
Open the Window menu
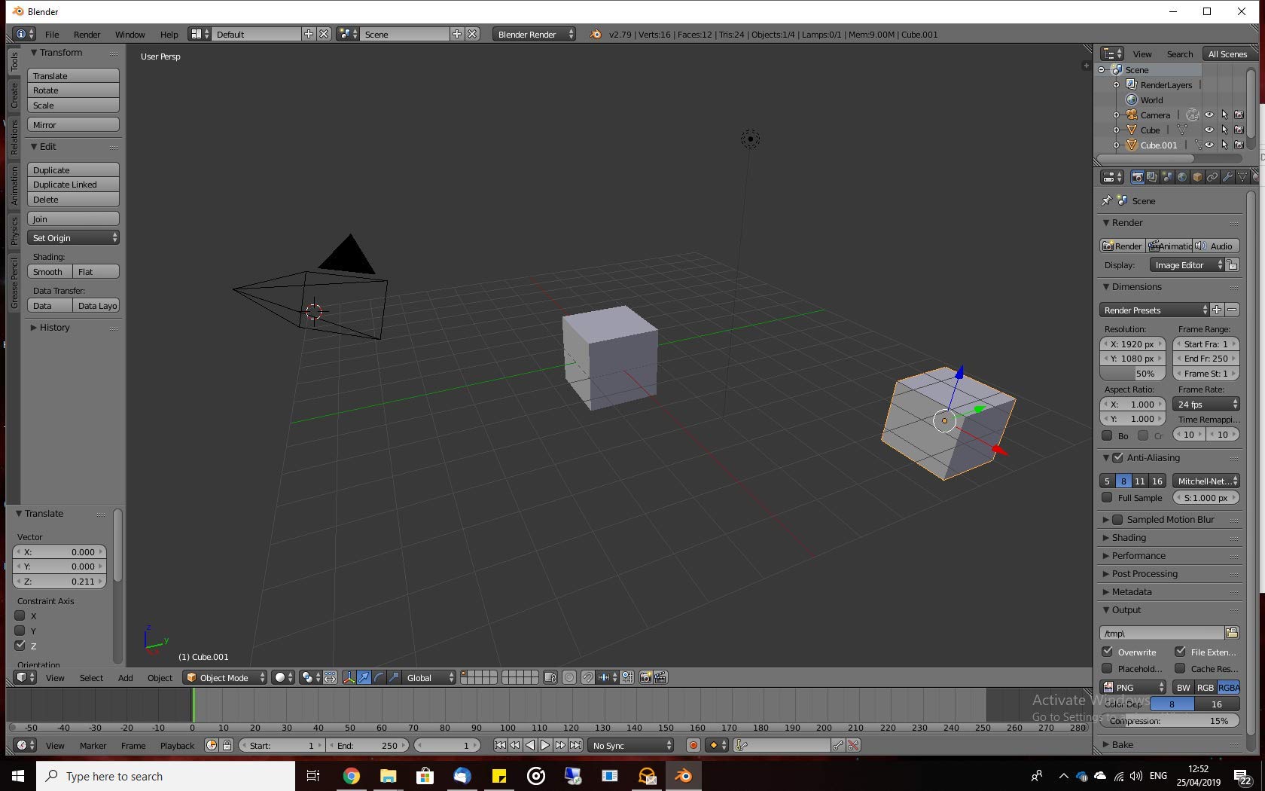(130, 34)
